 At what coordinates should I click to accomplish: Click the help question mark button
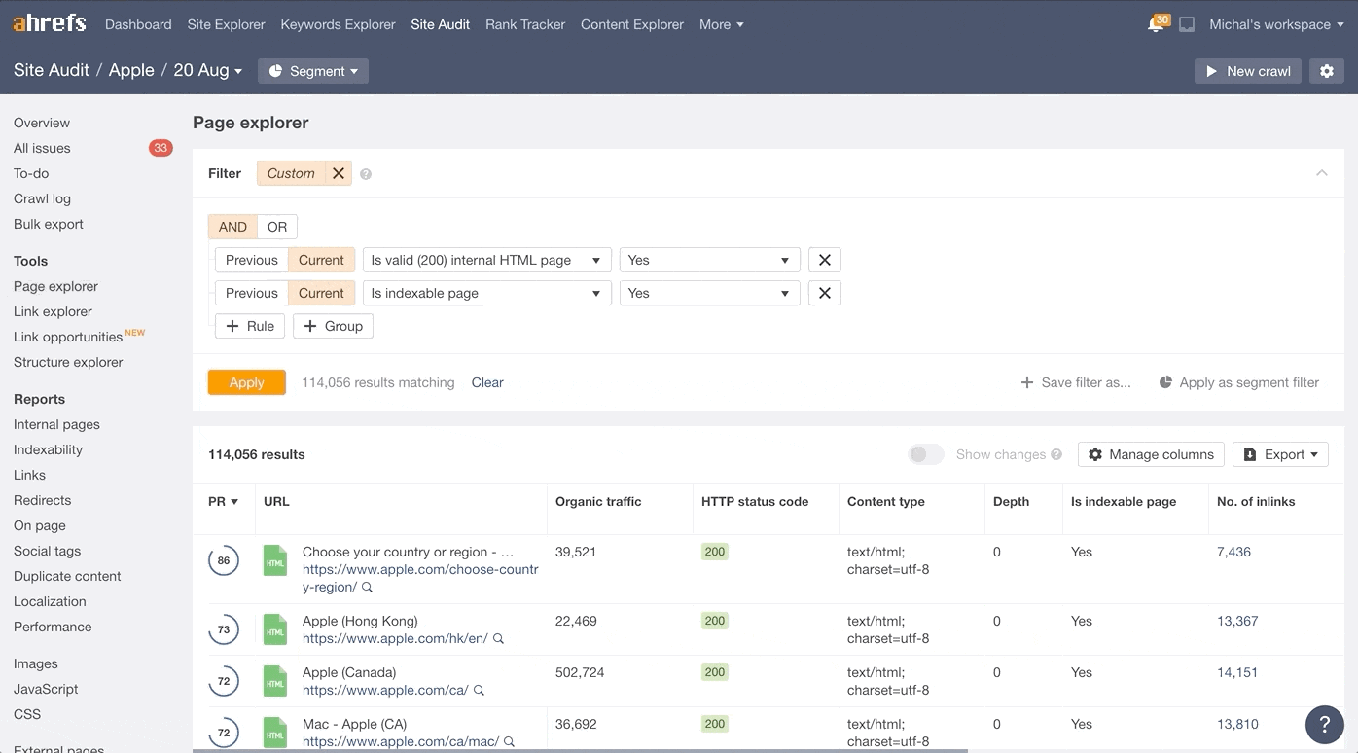[1324, 724]
